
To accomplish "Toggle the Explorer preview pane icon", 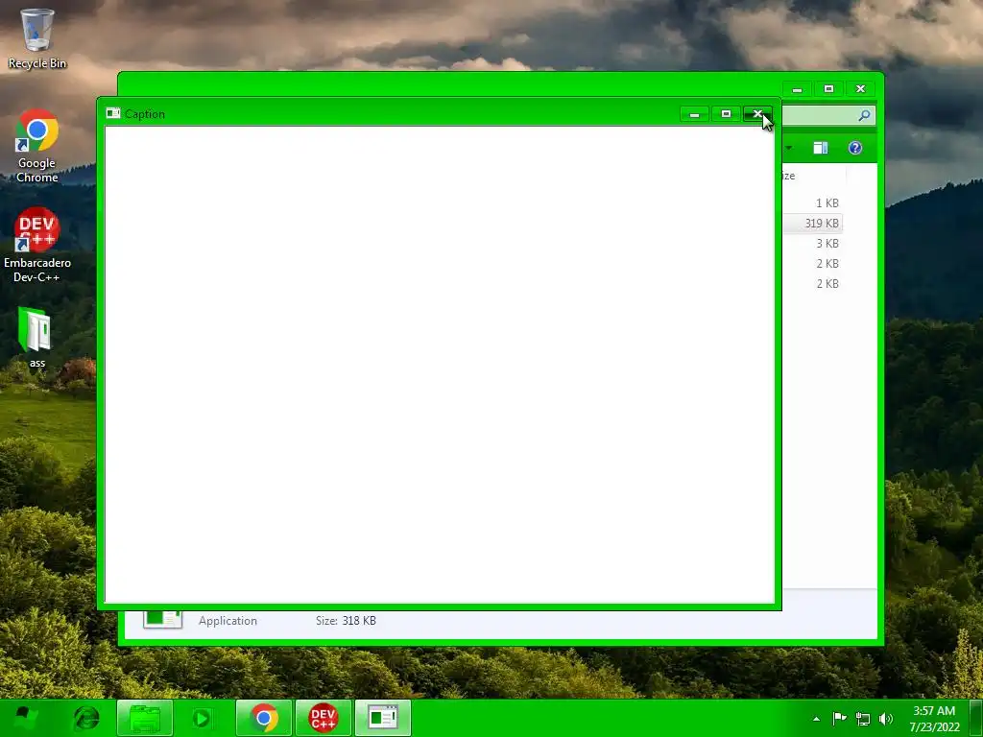I will (821, 148).
